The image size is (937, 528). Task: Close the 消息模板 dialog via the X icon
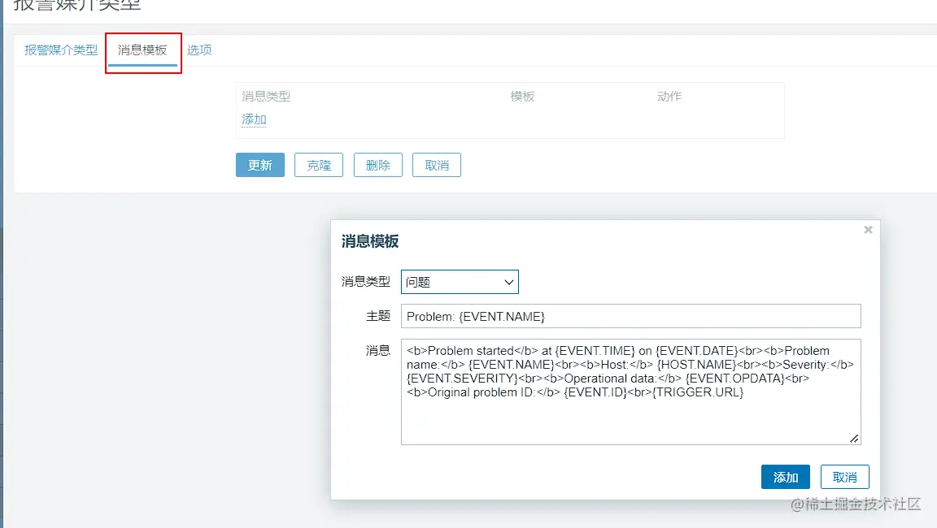868,229
